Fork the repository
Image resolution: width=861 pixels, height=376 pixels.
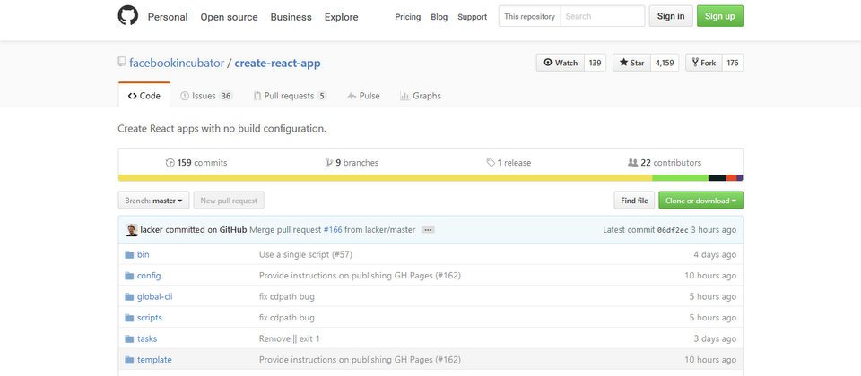704,63
